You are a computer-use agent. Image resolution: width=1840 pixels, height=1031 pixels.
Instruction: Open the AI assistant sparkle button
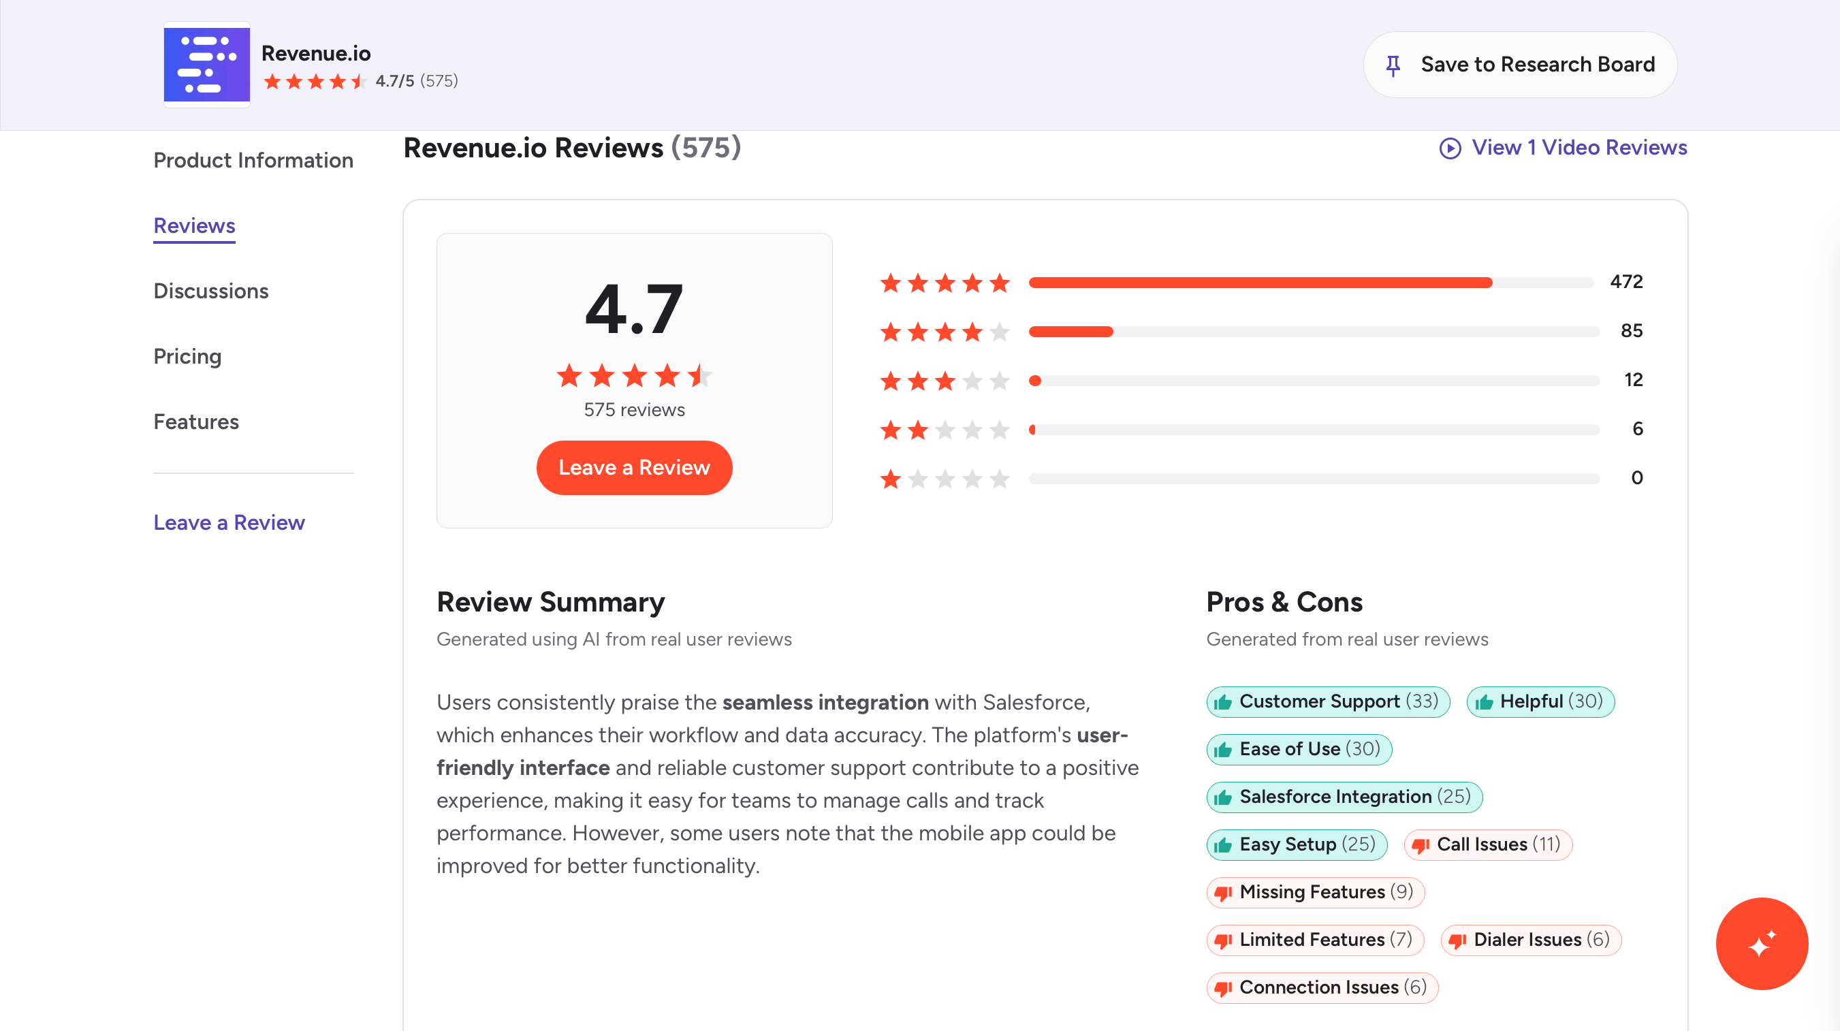1762,943
